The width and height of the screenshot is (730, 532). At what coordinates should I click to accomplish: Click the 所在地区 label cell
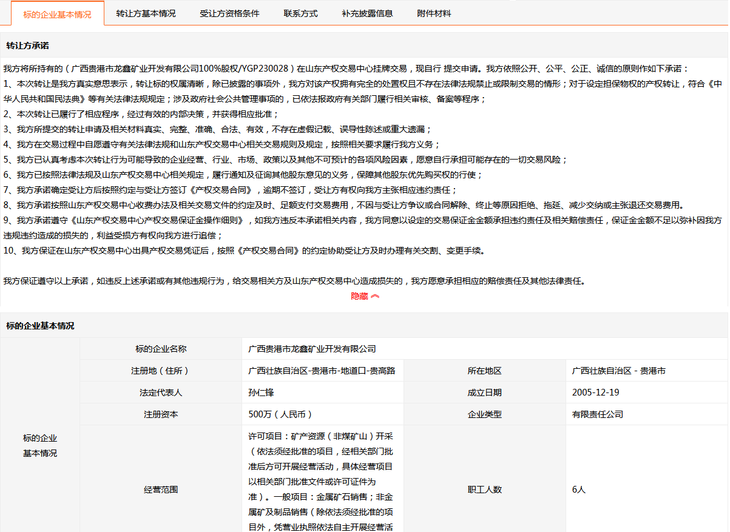(484, 371)
